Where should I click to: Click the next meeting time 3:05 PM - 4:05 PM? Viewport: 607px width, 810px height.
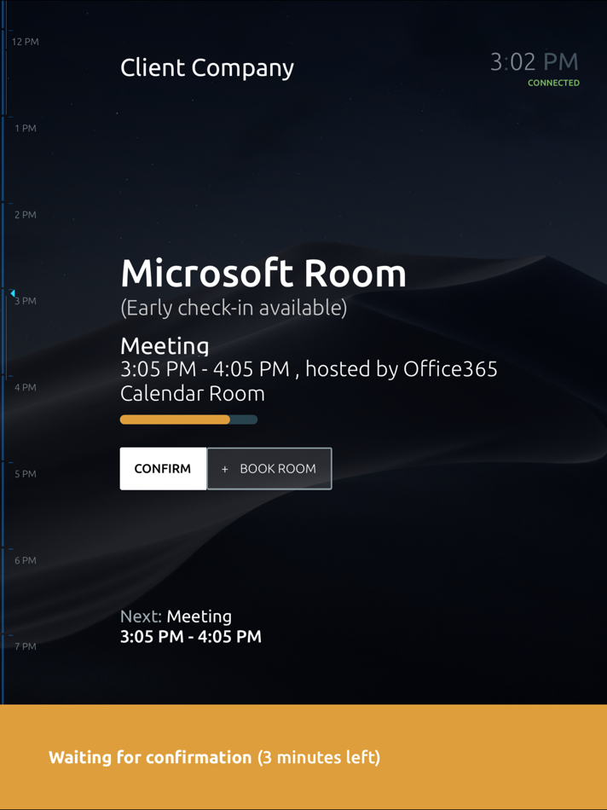191,636
